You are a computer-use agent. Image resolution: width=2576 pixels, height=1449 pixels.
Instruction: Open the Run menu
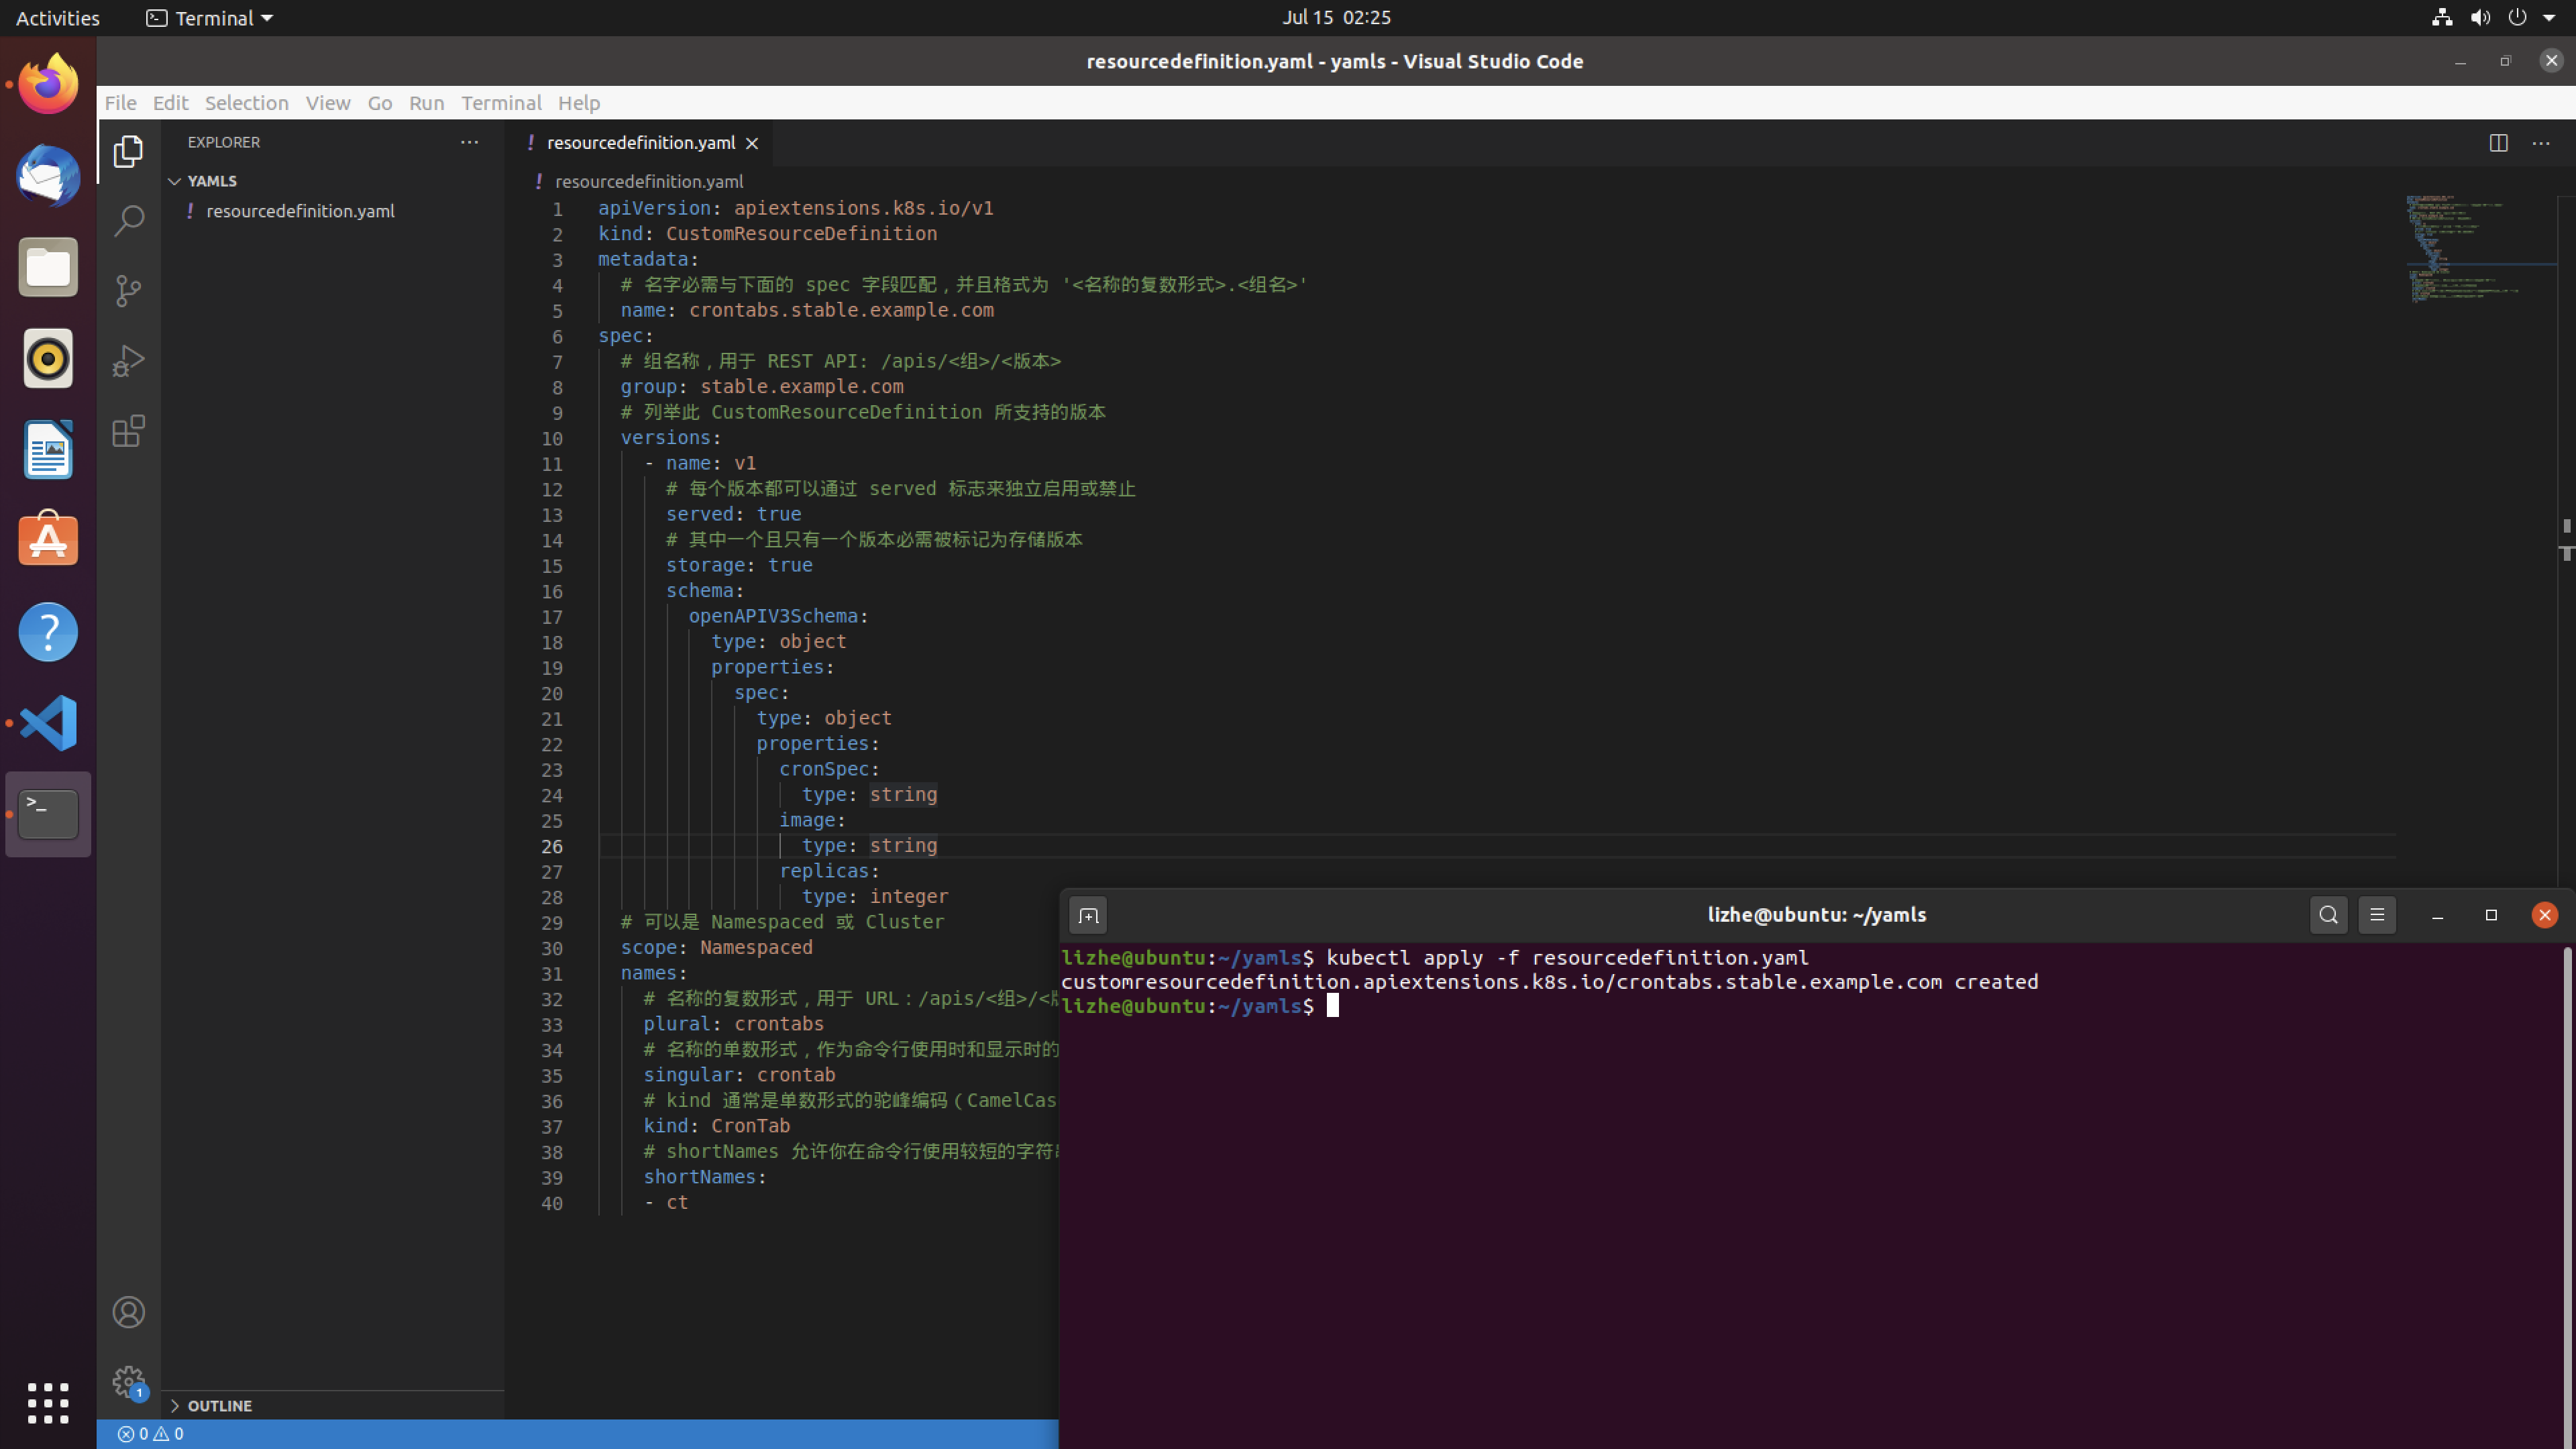point(426,102)
